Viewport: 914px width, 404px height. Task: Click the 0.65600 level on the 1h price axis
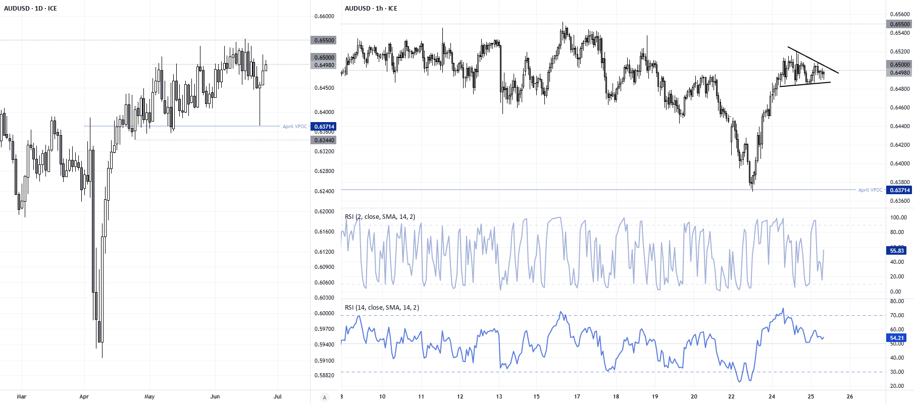pos(900,14)
